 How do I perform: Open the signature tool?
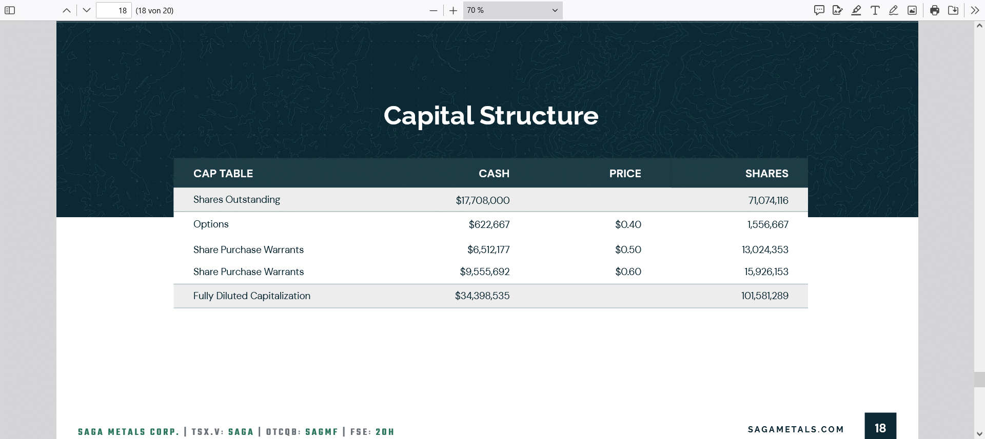pyautogui.click(x=838, y=10)
